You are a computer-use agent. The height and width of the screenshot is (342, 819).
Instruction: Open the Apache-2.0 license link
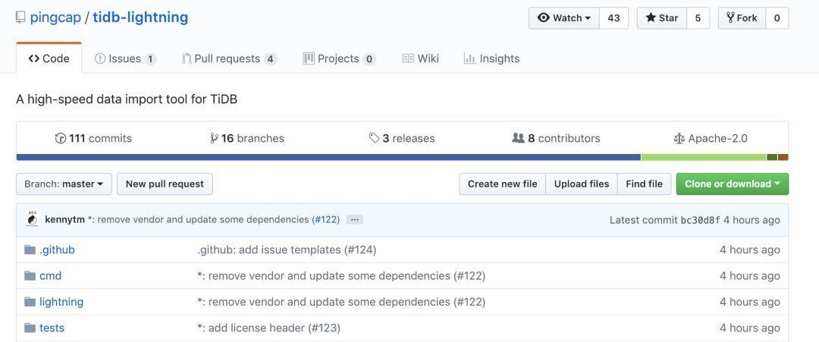(711, 138)
